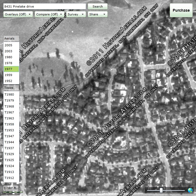This screenshot has width=196, height=196.
Task: Expand the Survey dropdown menu
Action: [76, 14]
